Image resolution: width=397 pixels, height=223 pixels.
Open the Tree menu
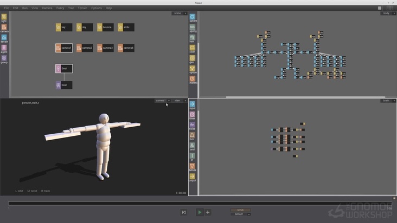coord(71,8)
